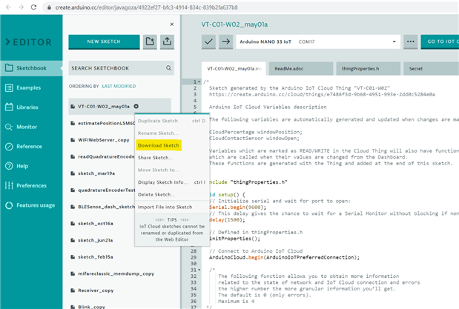Click the GO TO IOT CLOUD button
Viewport: 459px width, 309px height.
440,41
